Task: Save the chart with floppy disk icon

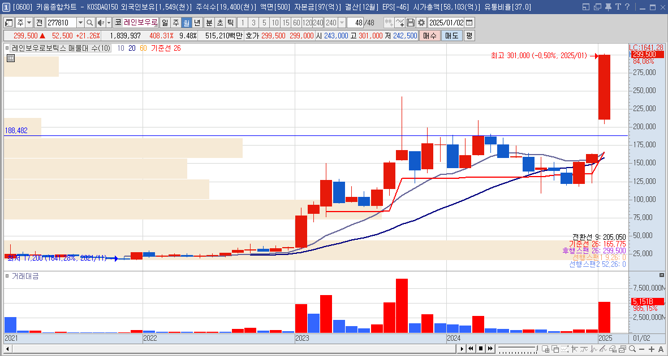Action: [x=411, y=23]
